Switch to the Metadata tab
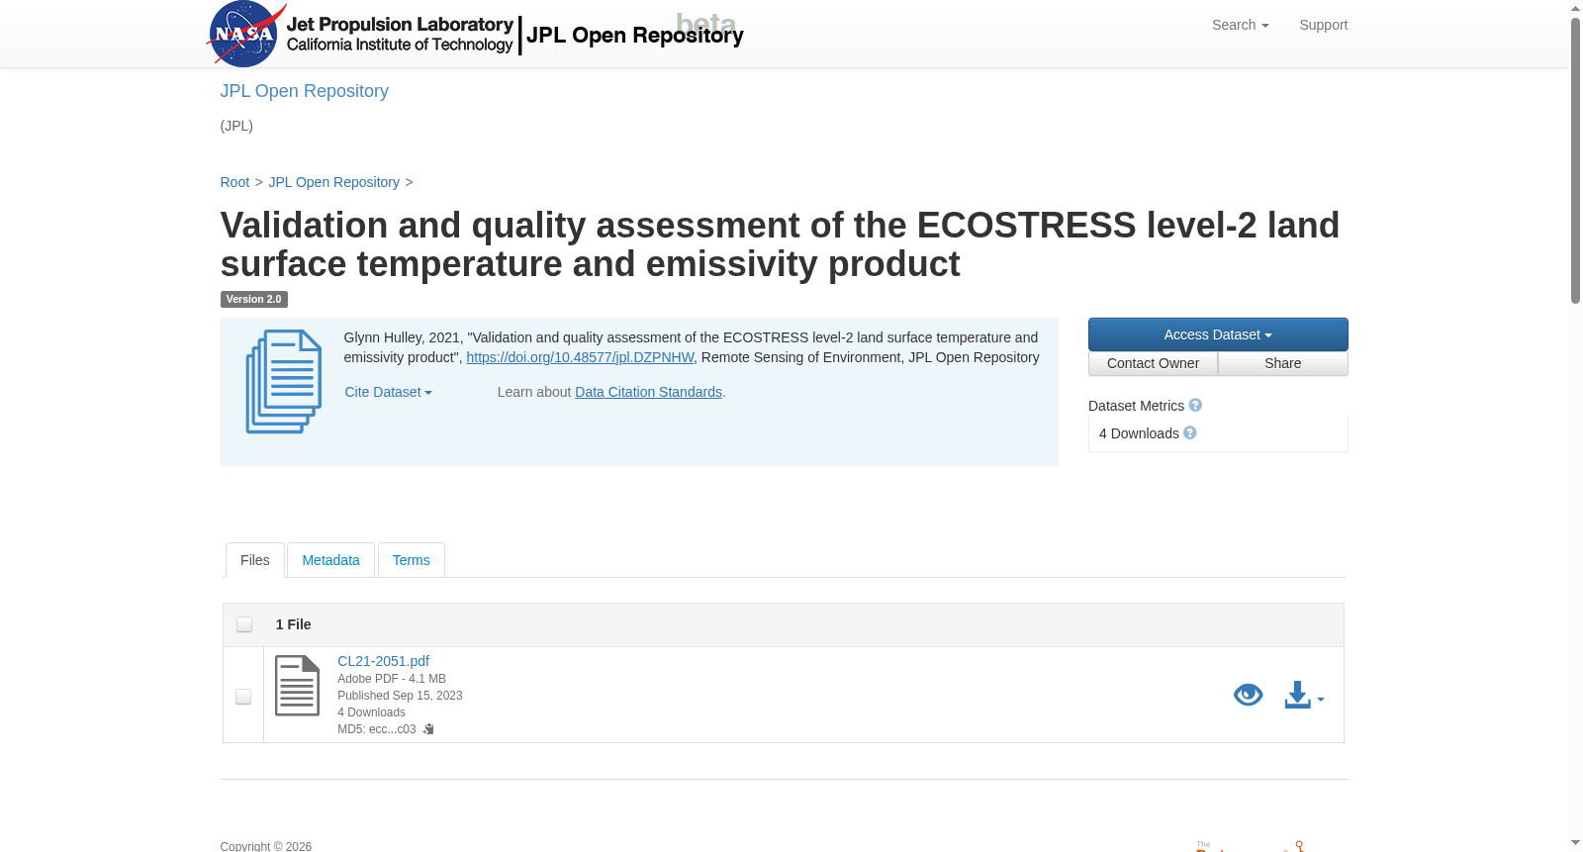This screenshot has height=852, width=1583. tap(330, 560)
